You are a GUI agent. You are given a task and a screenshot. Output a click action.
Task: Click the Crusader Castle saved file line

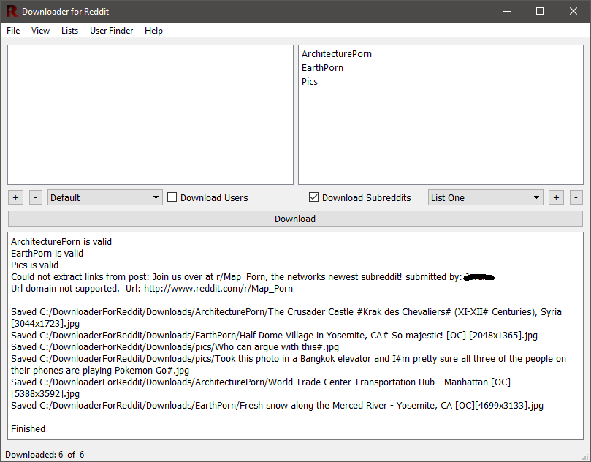pyautogui.click(x=286, y=317)
